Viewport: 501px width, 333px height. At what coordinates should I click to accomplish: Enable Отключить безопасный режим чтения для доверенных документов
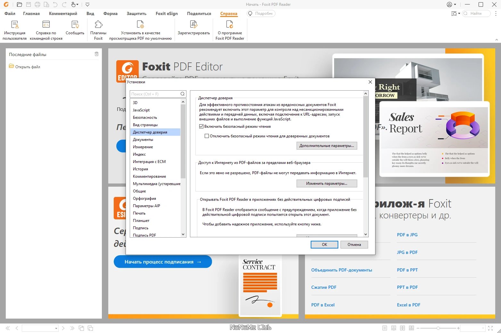207,136
